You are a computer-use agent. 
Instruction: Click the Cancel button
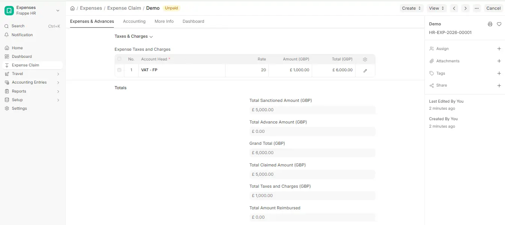(x=493, y=8)
